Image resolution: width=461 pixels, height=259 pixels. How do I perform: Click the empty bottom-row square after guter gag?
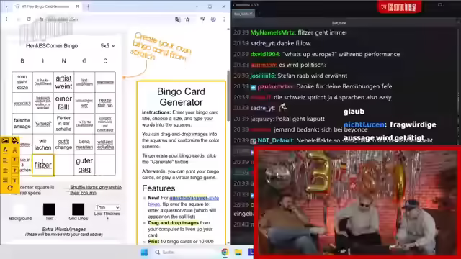(105, 165)
